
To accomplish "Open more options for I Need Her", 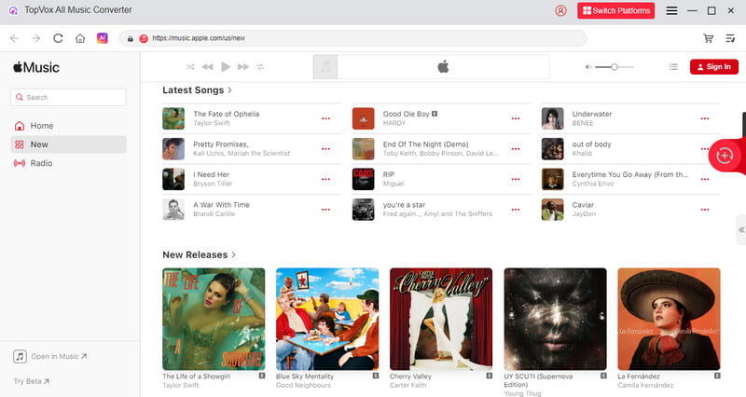I will (325, 179).
